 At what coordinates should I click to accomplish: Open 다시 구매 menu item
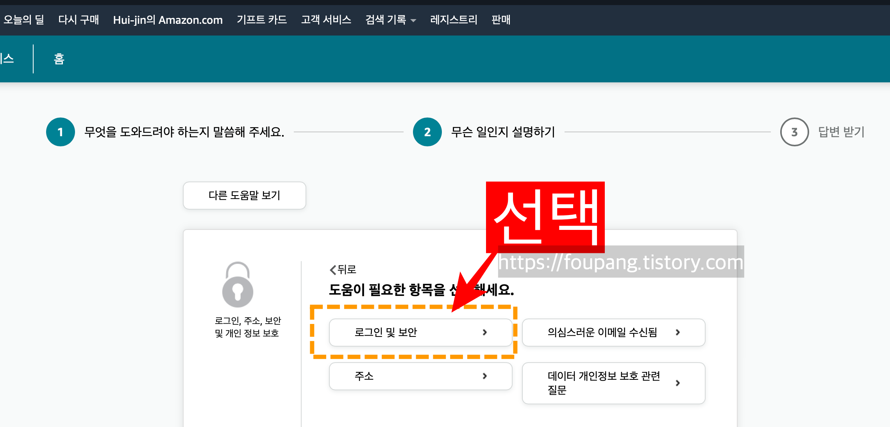pyautogui.click(x=79, y=20)
